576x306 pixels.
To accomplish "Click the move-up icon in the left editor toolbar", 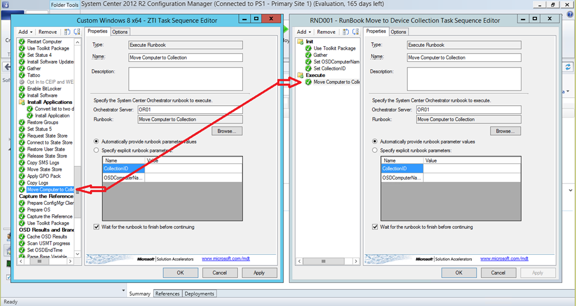I will point(67,32).
